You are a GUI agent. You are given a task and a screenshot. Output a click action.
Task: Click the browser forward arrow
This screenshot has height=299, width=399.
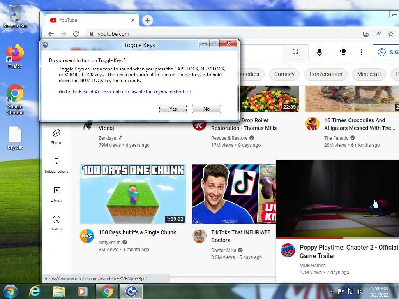coord(64,34)
